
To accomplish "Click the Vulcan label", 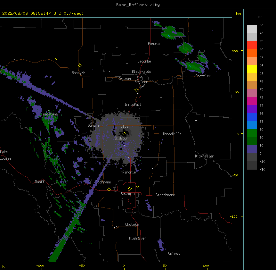I will pos(174,254).
